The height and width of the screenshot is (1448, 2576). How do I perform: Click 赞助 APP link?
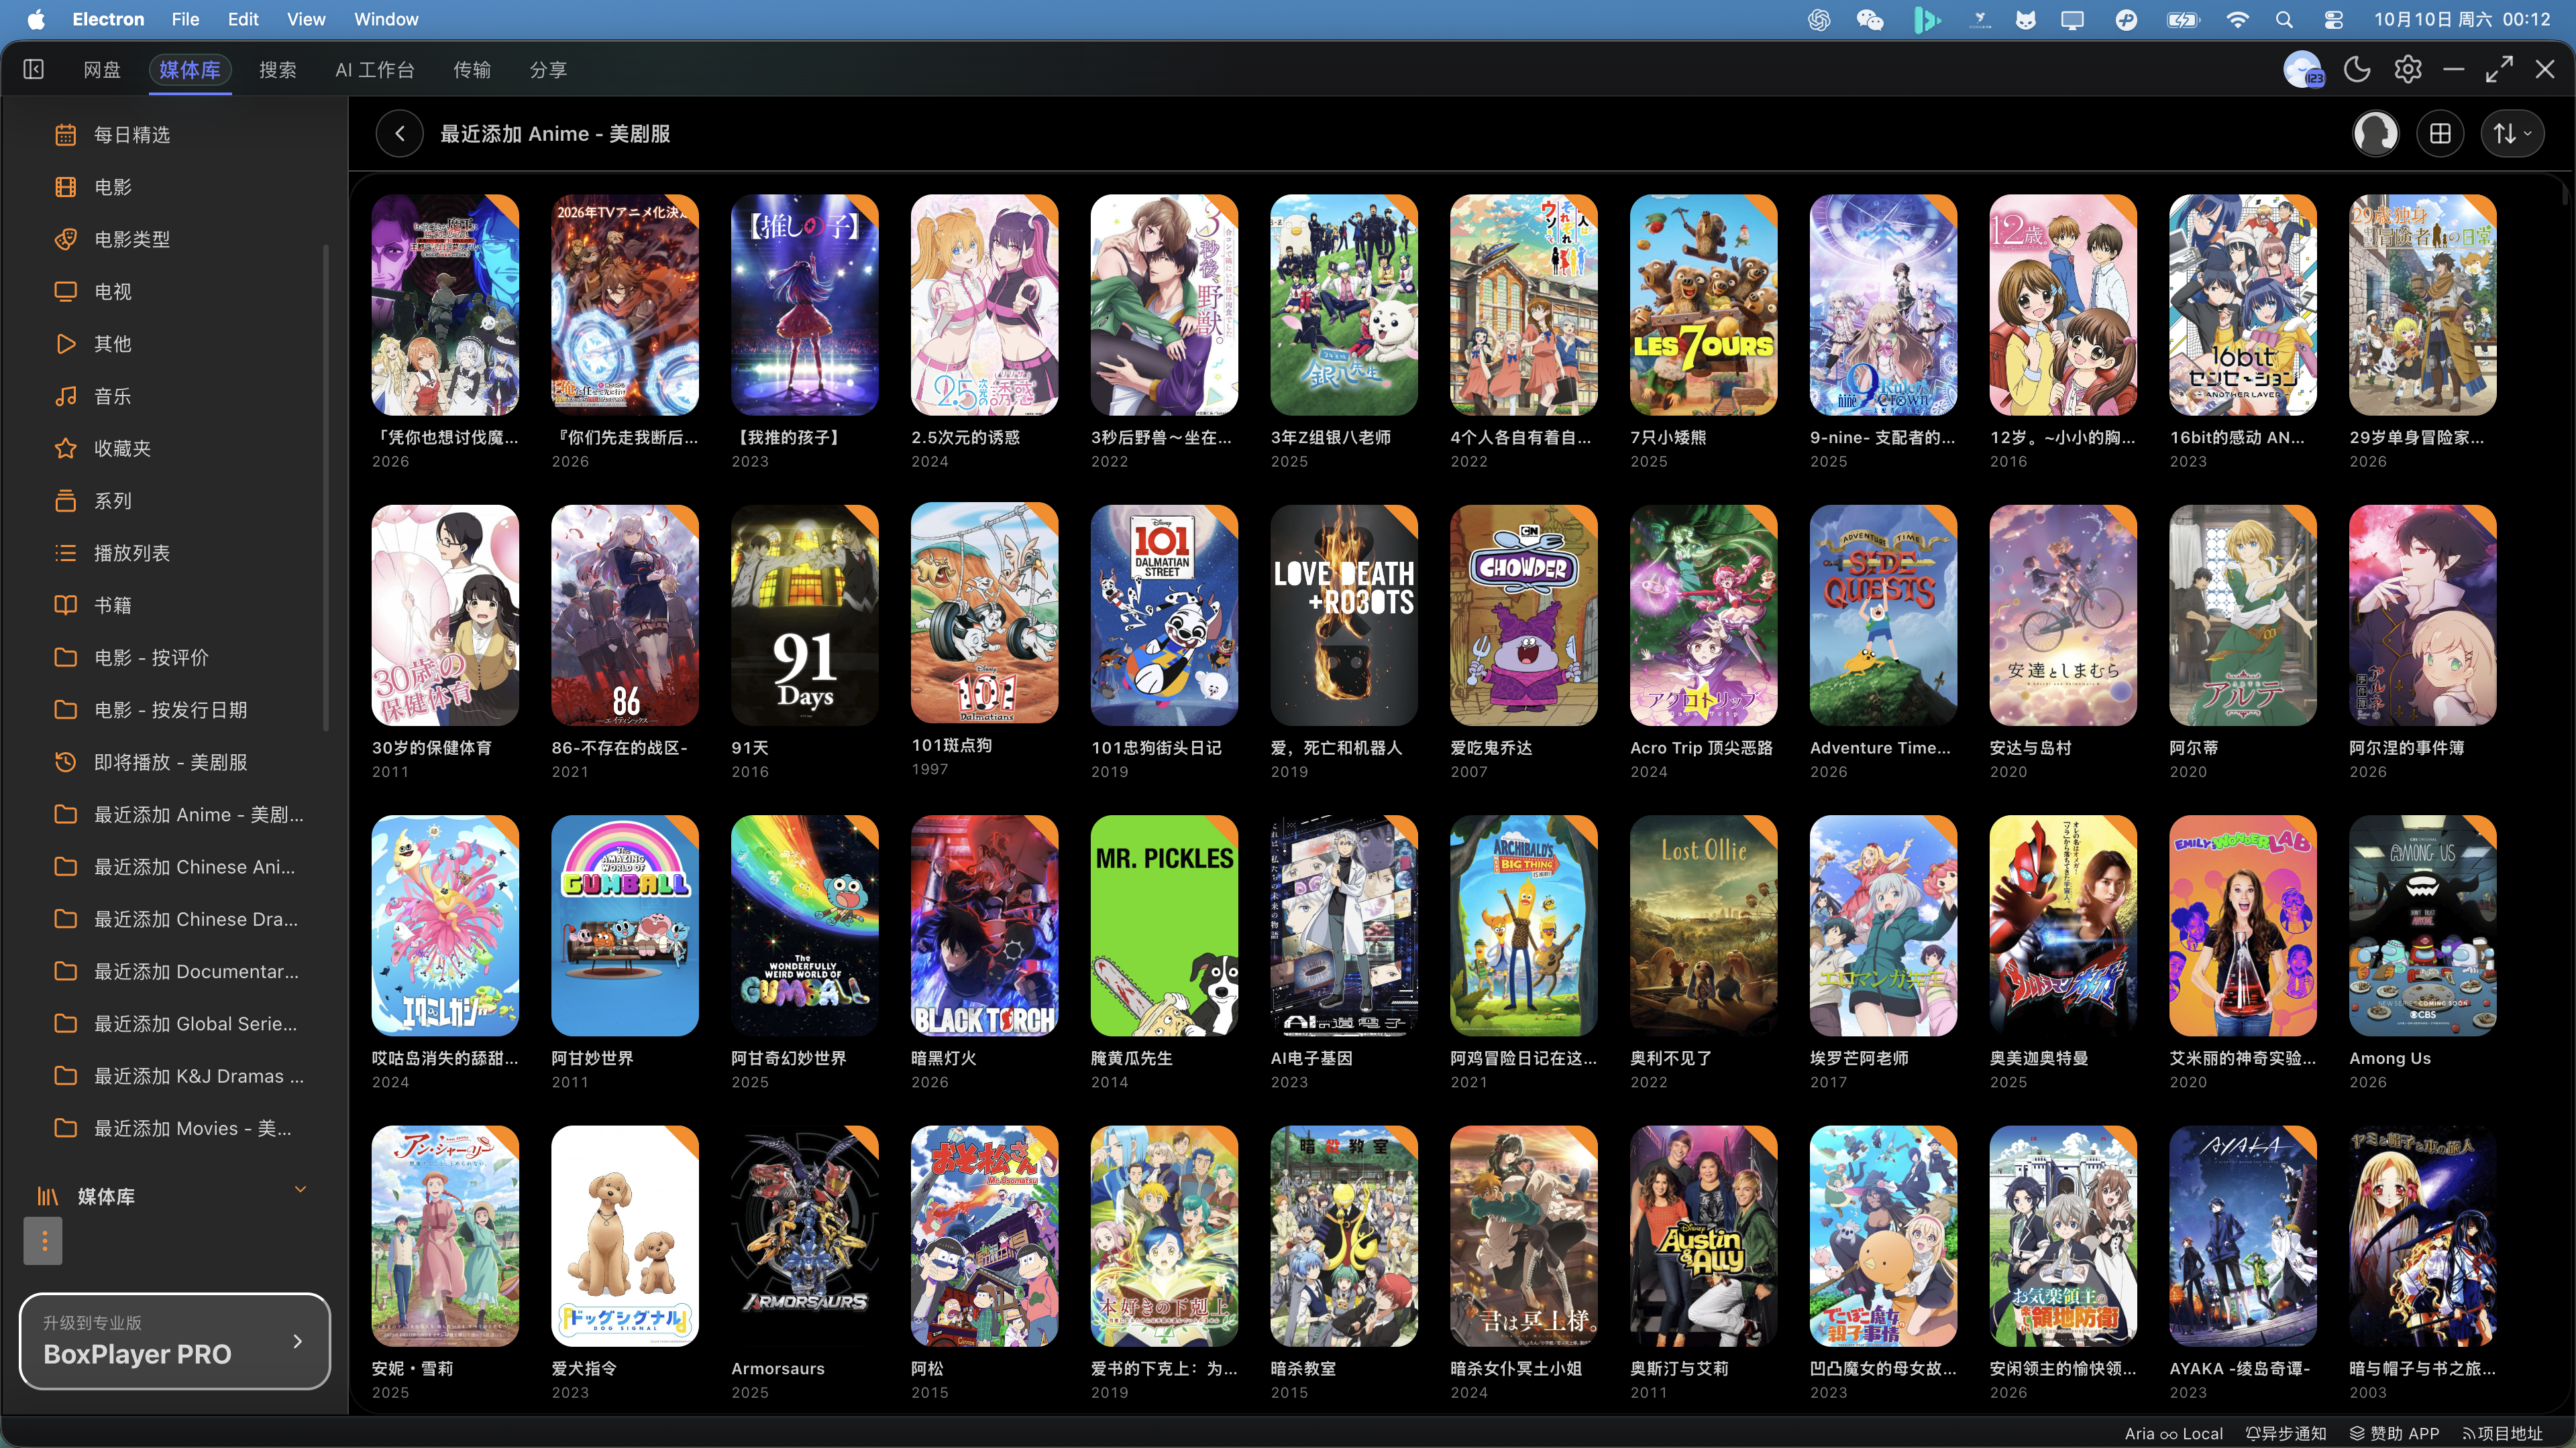[x=2394, y=1433]
